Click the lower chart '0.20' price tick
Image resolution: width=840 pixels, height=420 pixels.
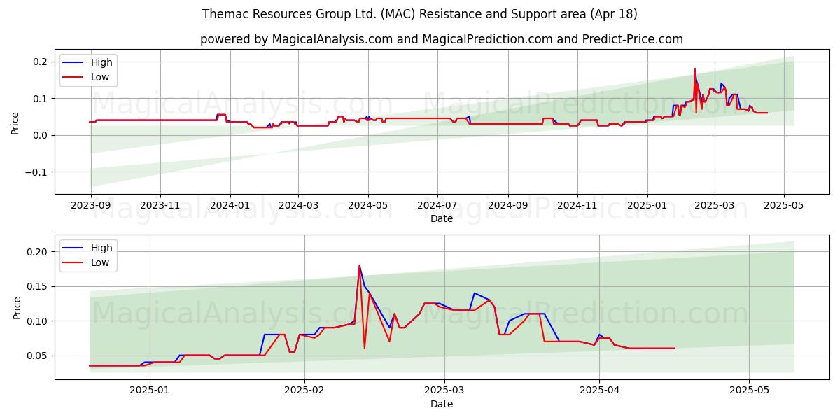pos(38,252)
